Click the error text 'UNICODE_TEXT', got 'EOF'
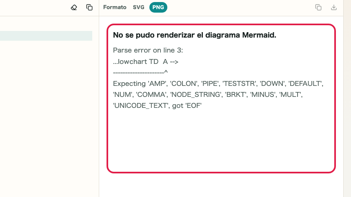The height and width of the screenshot is (197, 351). (158, 105)
